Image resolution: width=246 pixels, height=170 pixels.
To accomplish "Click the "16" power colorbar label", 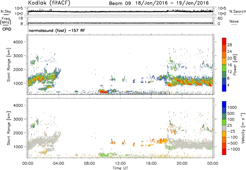I will pos(229,65).
